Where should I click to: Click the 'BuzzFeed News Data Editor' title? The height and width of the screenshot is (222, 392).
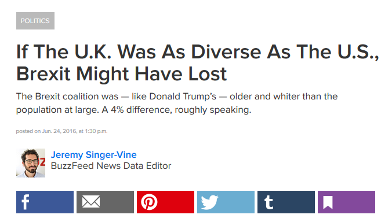111,166
